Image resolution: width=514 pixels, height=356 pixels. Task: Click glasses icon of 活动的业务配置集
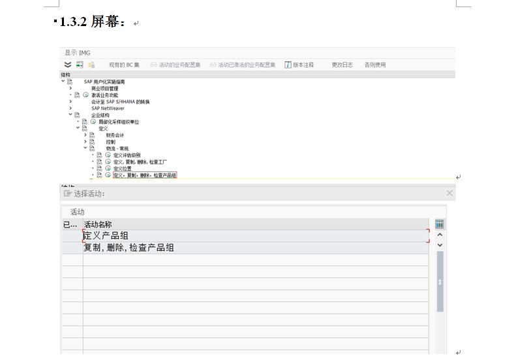pyautogui.click(x=154, y=65)
